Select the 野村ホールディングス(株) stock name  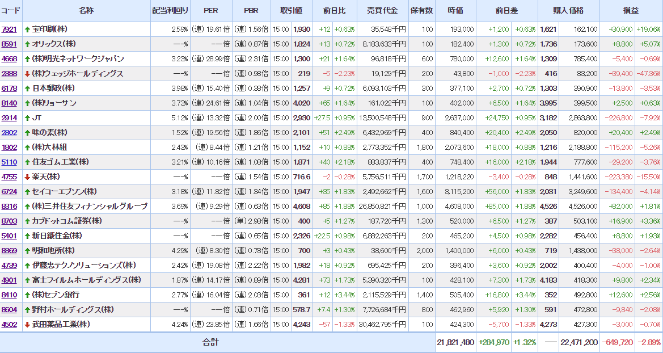coord(73,309)
